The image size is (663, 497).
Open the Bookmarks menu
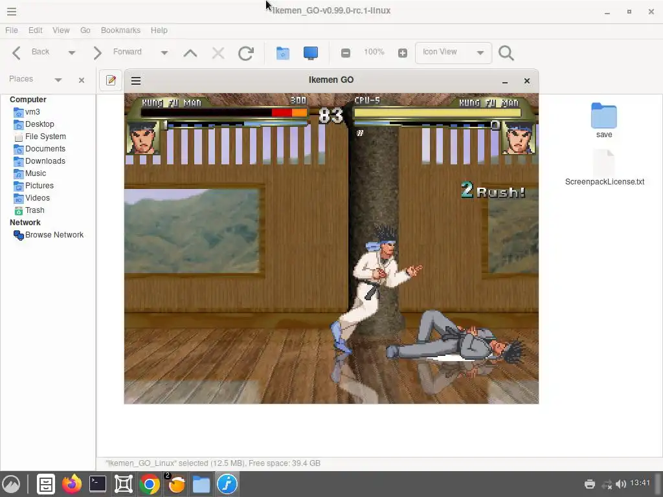pyautogui.click(x=120, y=30)
